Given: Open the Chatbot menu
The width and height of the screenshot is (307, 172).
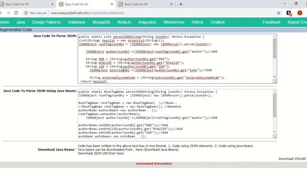Looking at the screenshot, I should (217, 22).
